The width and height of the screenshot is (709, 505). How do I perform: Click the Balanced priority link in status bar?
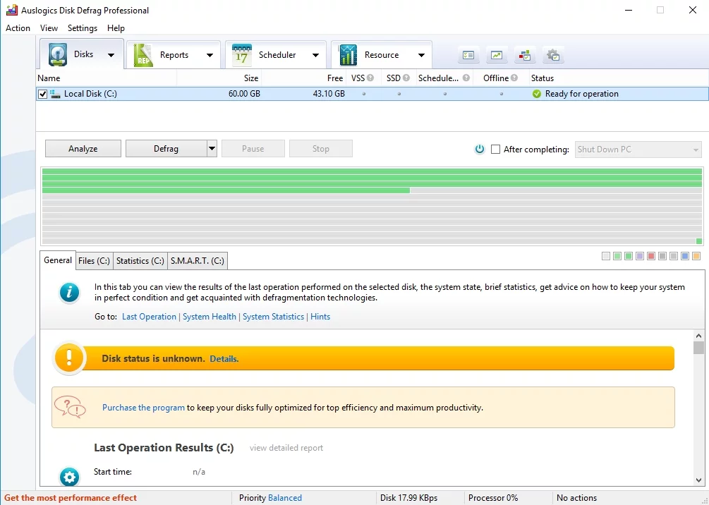click(285, 498)
